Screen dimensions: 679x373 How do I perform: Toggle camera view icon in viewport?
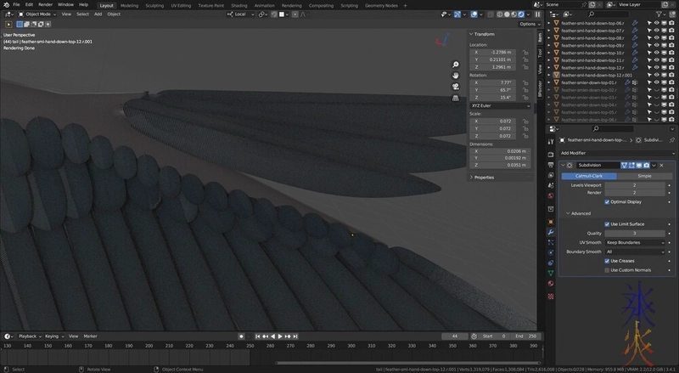pos(456,86)
